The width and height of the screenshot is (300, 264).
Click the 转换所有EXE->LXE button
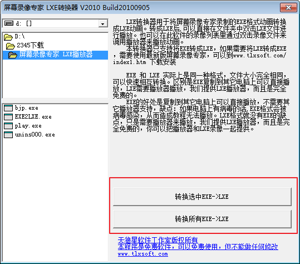point(202,219)
